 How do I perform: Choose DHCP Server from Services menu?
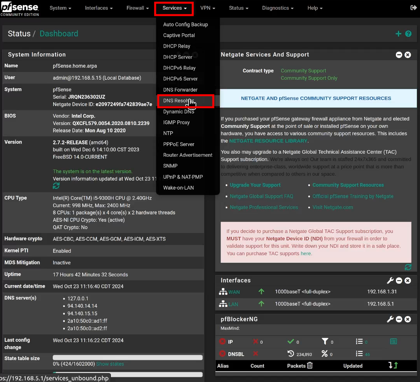point(178,57)
